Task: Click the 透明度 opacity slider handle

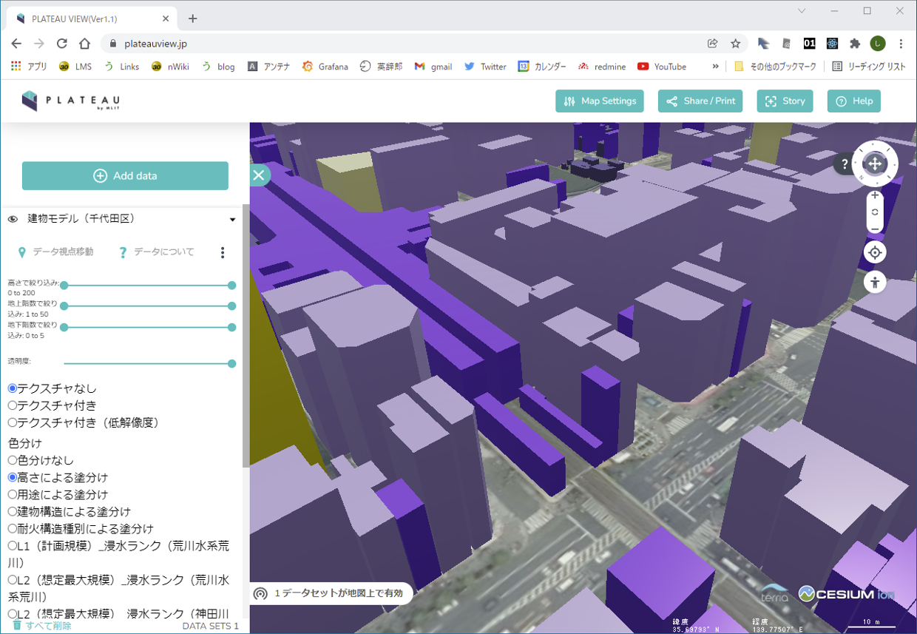Action: pyautogui.click(x=232, y=363)
